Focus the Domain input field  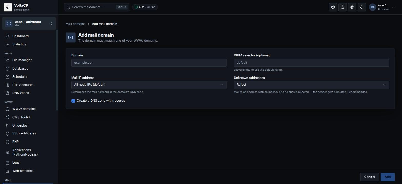click(x=149, y=63)
